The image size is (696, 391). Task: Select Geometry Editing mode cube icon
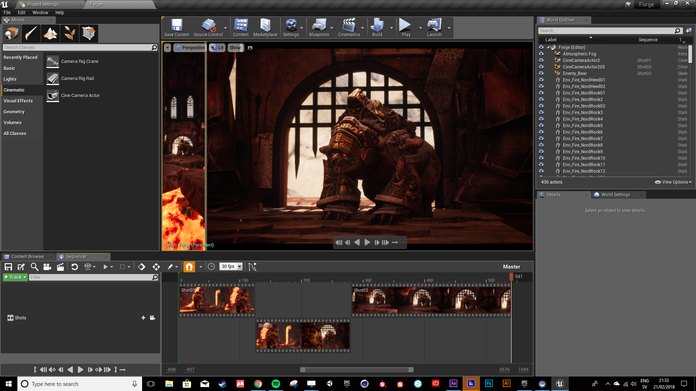coord(89,34)
